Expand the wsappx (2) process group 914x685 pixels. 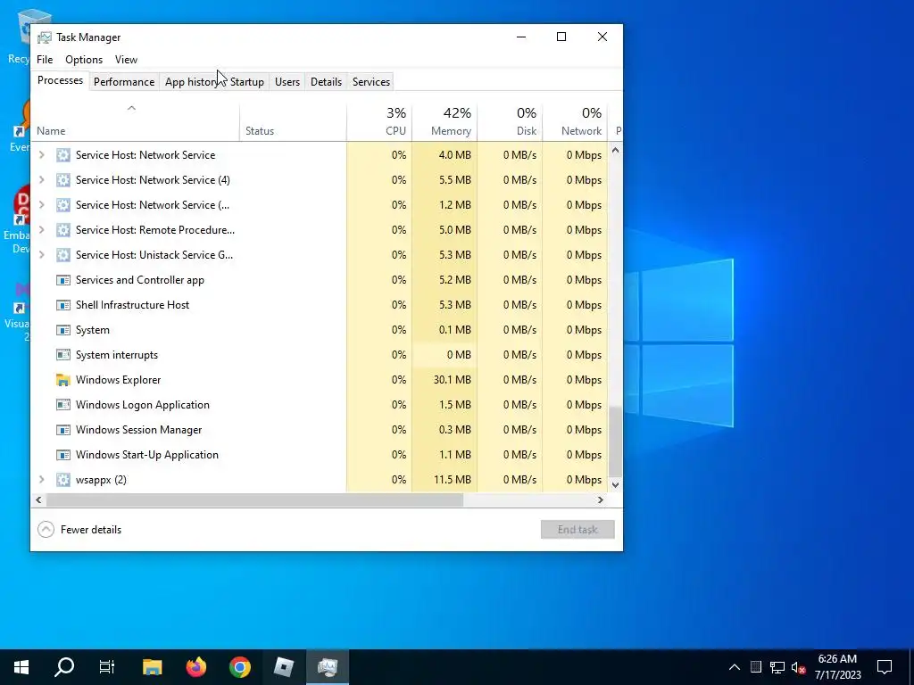click(41, 480)
